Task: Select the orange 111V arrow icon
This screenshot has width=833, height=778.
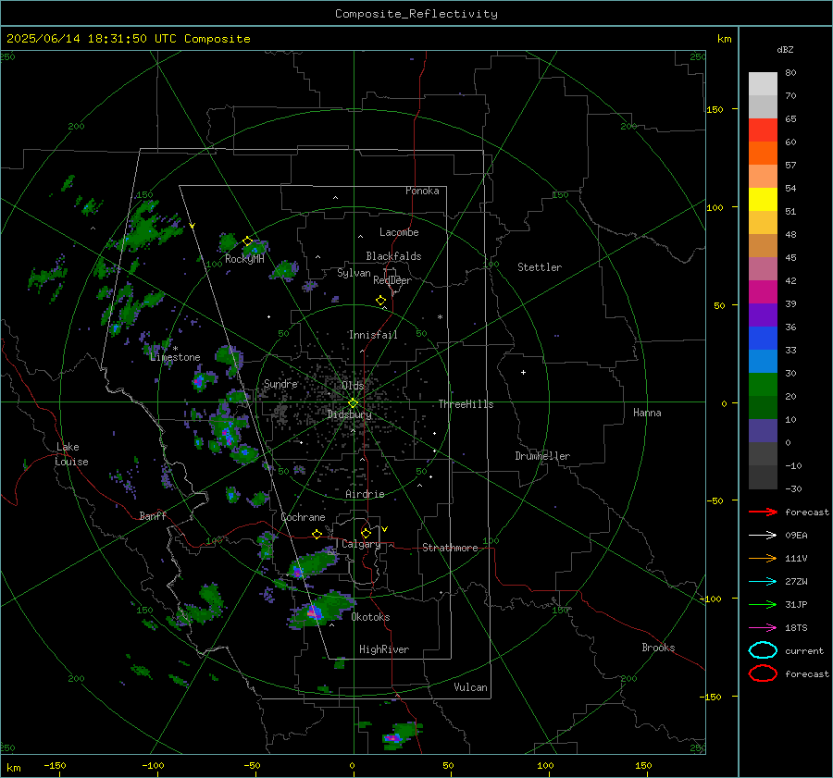Action: [x=763, y=558]
